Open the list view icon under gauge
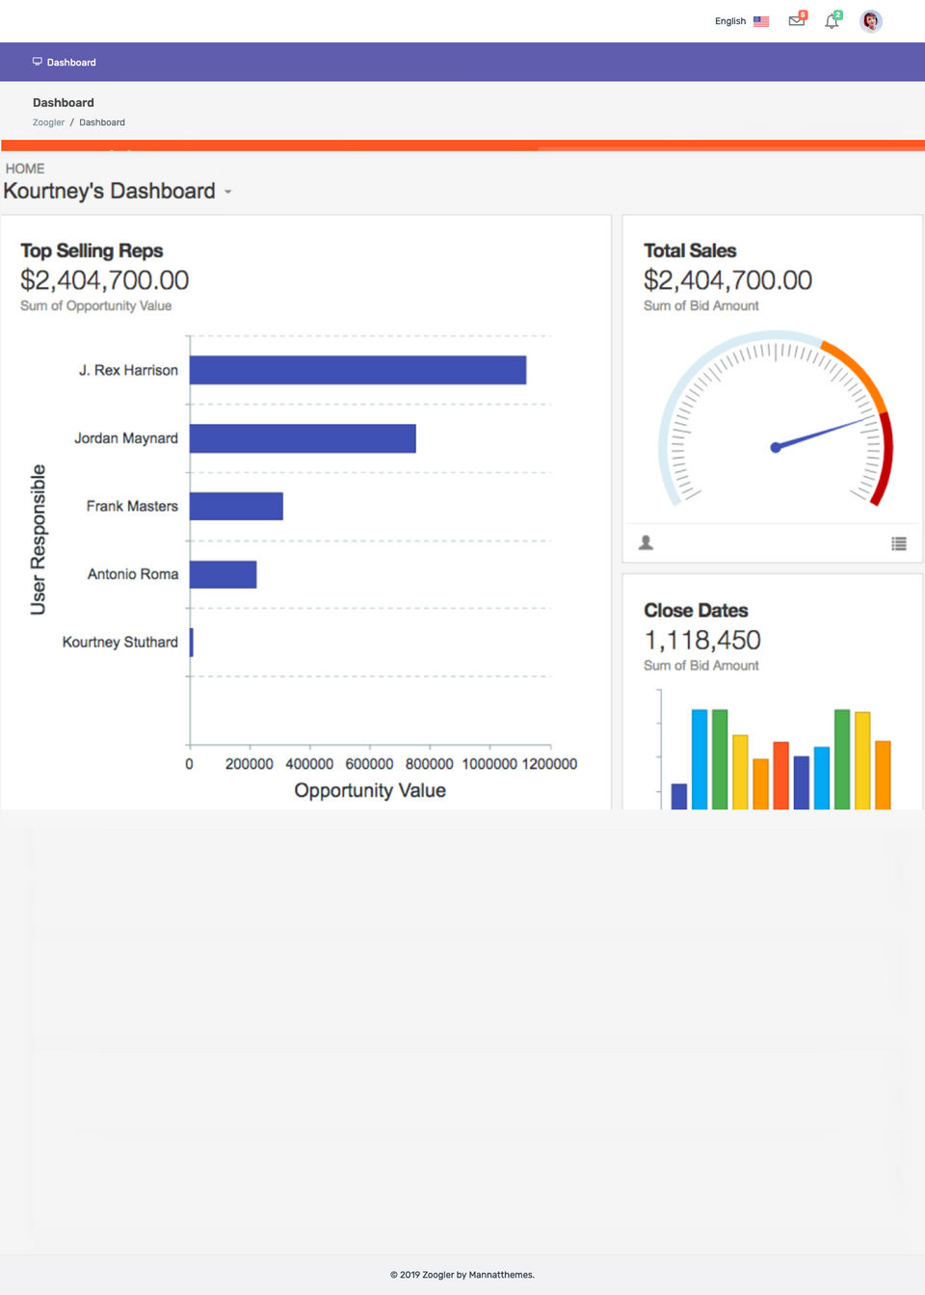Viewport: 925px width, 1295px height. tap(899, 543)
